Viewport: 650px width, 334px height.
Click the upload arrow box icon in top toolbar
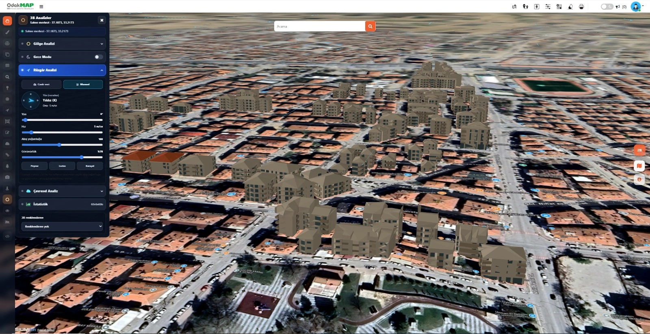point(537,6)
